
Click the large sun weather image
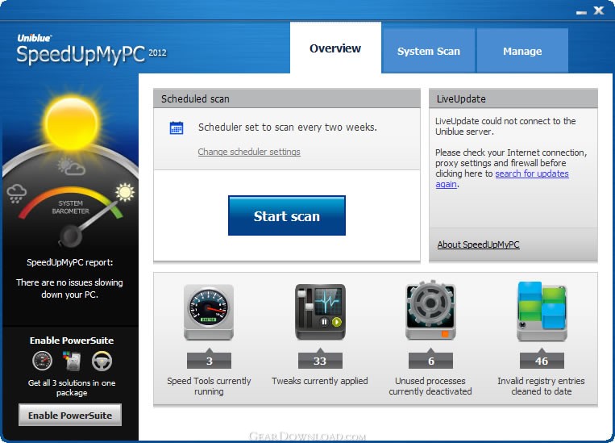(72, 123)
